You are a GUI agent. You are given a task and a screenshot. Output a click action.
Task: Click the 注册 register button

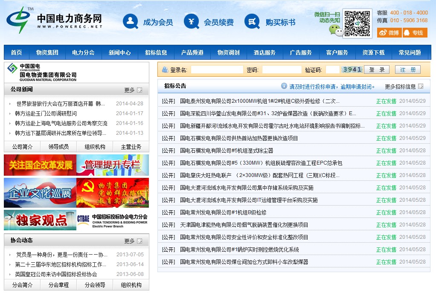[x=408, y=70]
